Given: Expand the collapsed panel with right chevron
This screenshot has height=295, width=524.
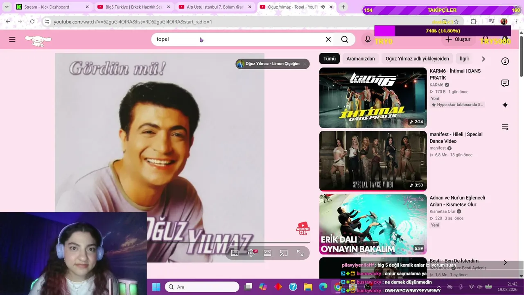Looking at the screenshot, I should click(x=505, y=263).
